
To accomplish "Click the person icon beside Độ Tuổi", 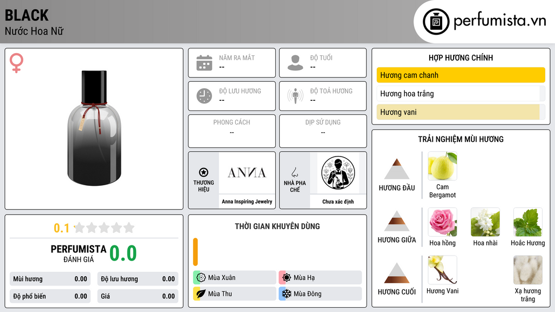I will coord(295,63).
